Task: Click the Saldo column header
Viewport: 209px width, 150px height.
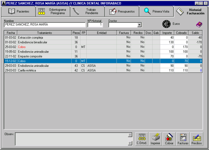Action: (195, 33)
